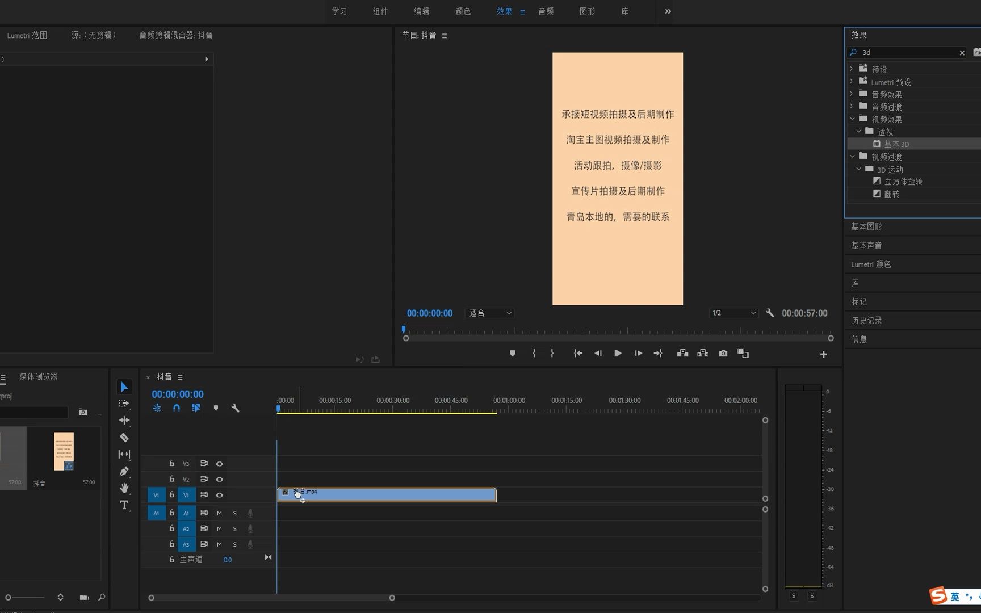This screenshot has height=613, width=981.
Task: Show more workspaces overflow arrow
Action: tap(668, 11)
